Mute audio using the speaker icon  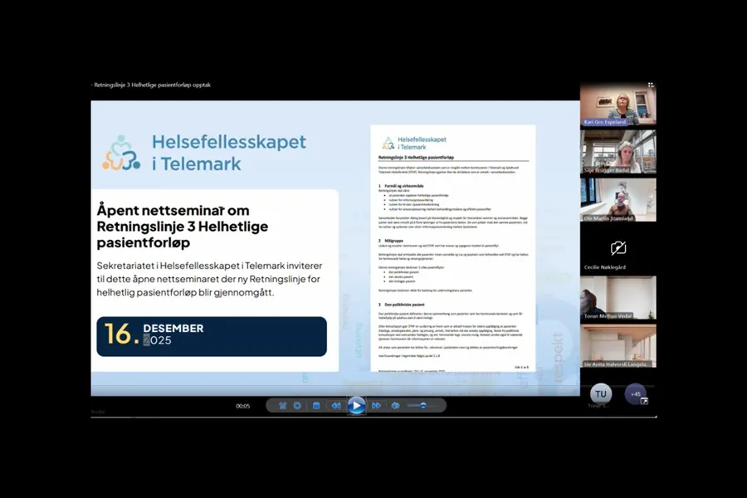tap(394, 406)
